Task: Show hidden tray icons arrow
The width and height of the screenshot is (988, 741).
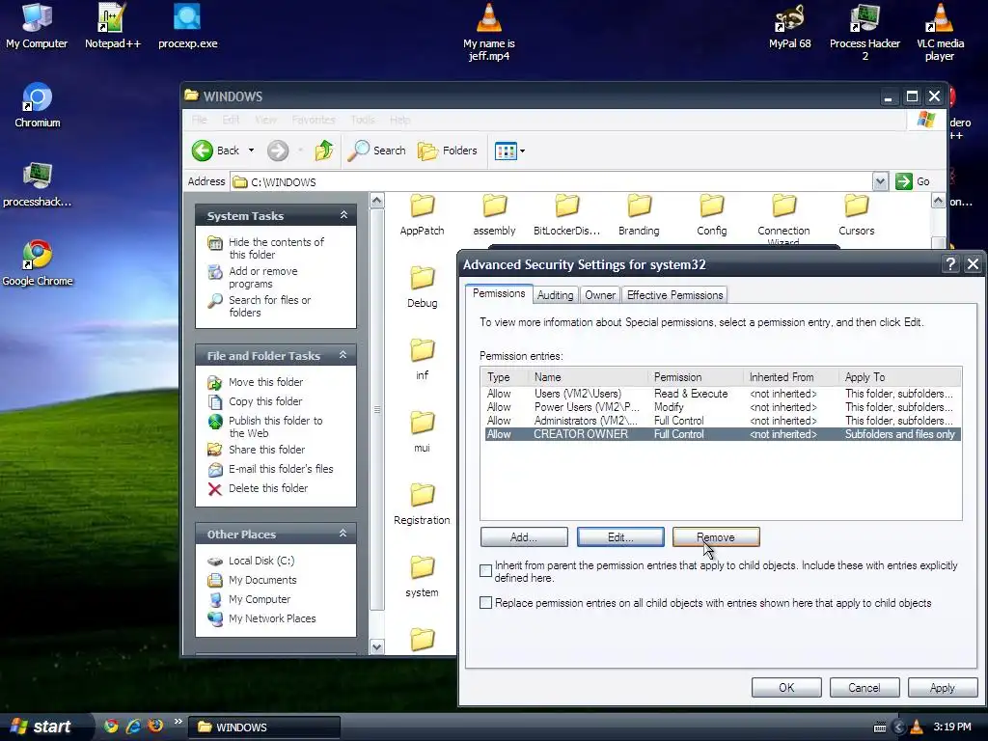Action: [x=899, y=727]
